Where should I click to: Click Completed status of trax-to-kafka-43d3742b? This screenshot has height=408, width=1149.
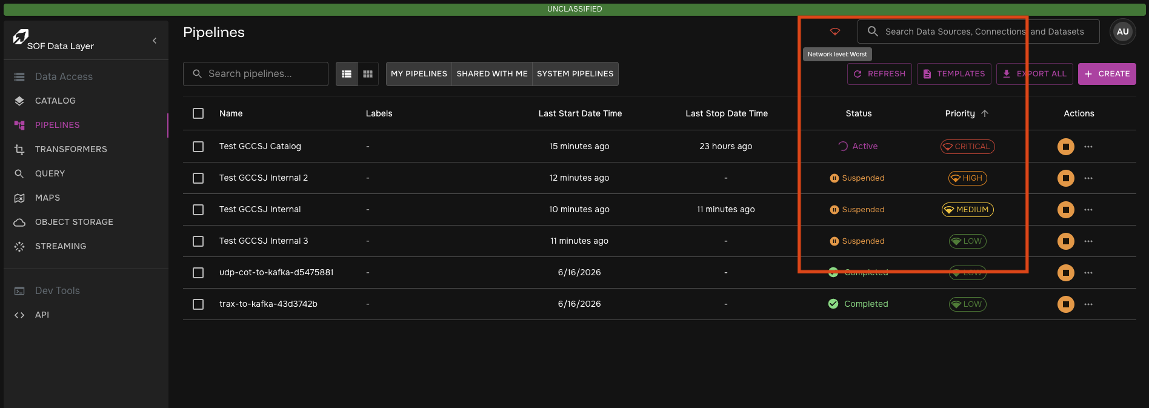858,304
